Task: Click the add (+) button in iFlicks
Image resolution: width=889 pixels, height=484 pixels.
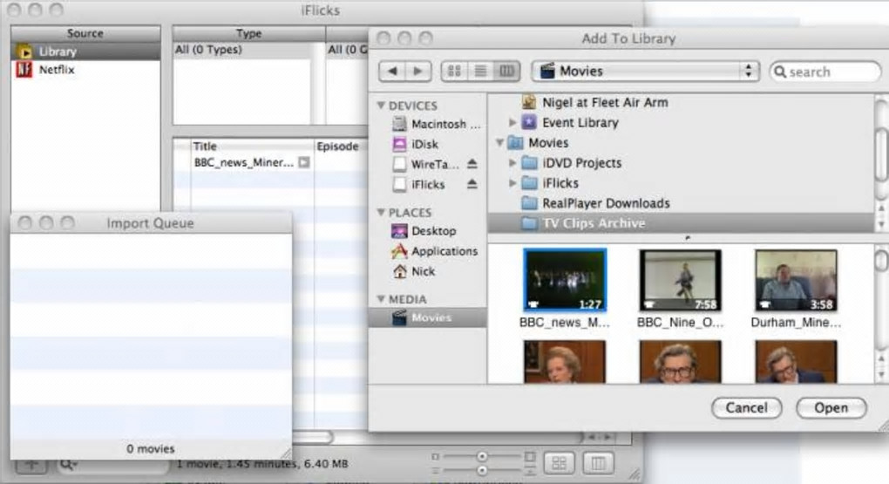Action: click(31, 466)
